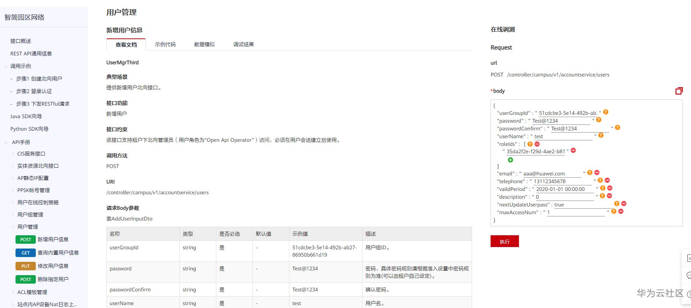
Task: Select POST 新增用户信息 API
Action: coord(42,239)
